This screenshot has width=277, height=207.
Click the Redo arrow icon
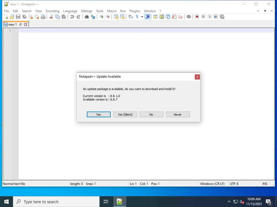[x=78, y=17]
